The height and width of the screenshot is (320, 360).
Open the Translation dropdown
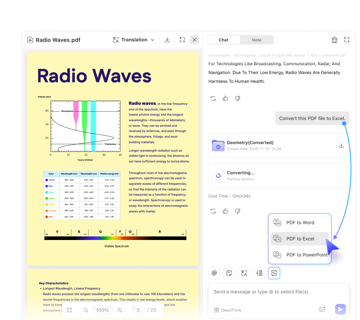134,40
